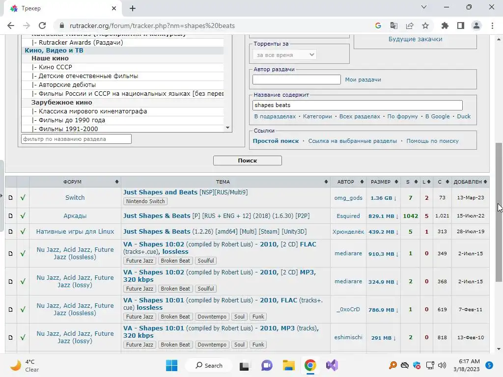Image resolution: width=503 pixels, height=377 pixels.
Task: Click the Название содержит field with shapes beats
Action: click(358, 105)
